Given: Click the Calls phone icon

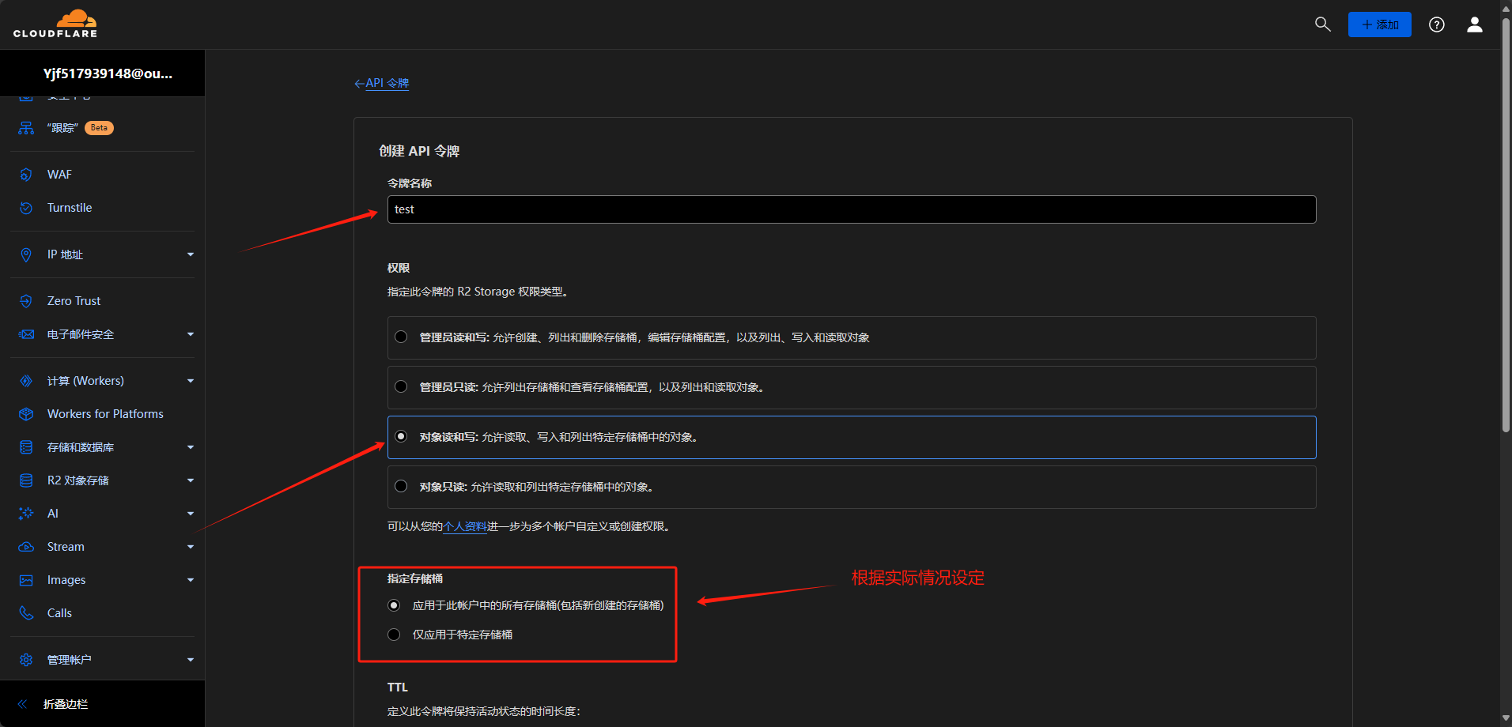Looking at the screenshot, I should tap(26, 613).
